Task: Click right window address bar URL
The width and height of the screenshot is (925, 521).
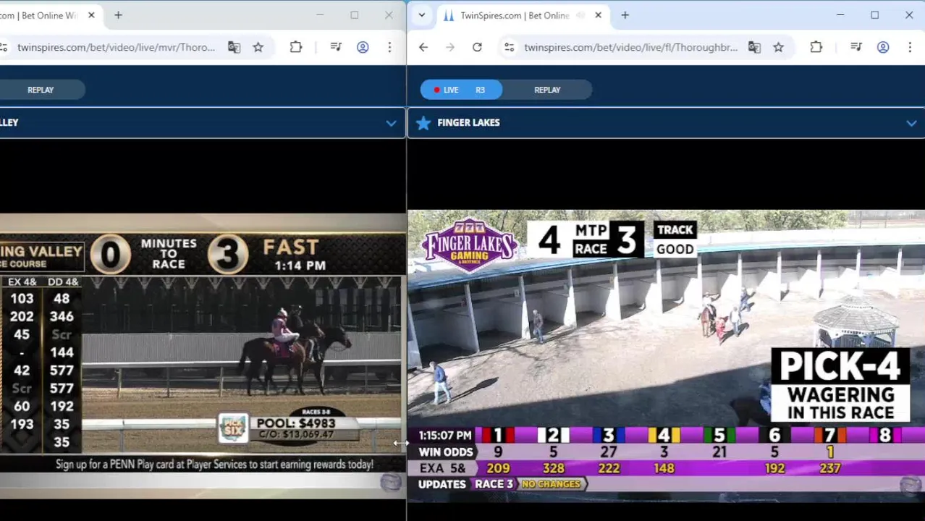Action: tap(630, 47)
